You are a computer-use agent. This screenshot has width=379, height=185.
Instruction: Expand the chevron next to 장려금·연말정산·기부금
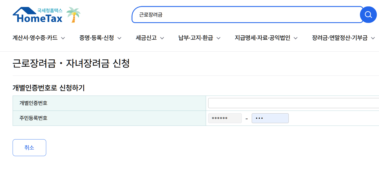[373, 38]
